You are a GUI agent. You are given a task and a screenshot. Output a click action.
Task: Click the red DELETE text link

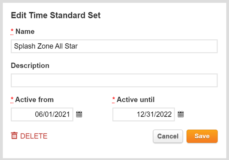(x=34, y=136)
